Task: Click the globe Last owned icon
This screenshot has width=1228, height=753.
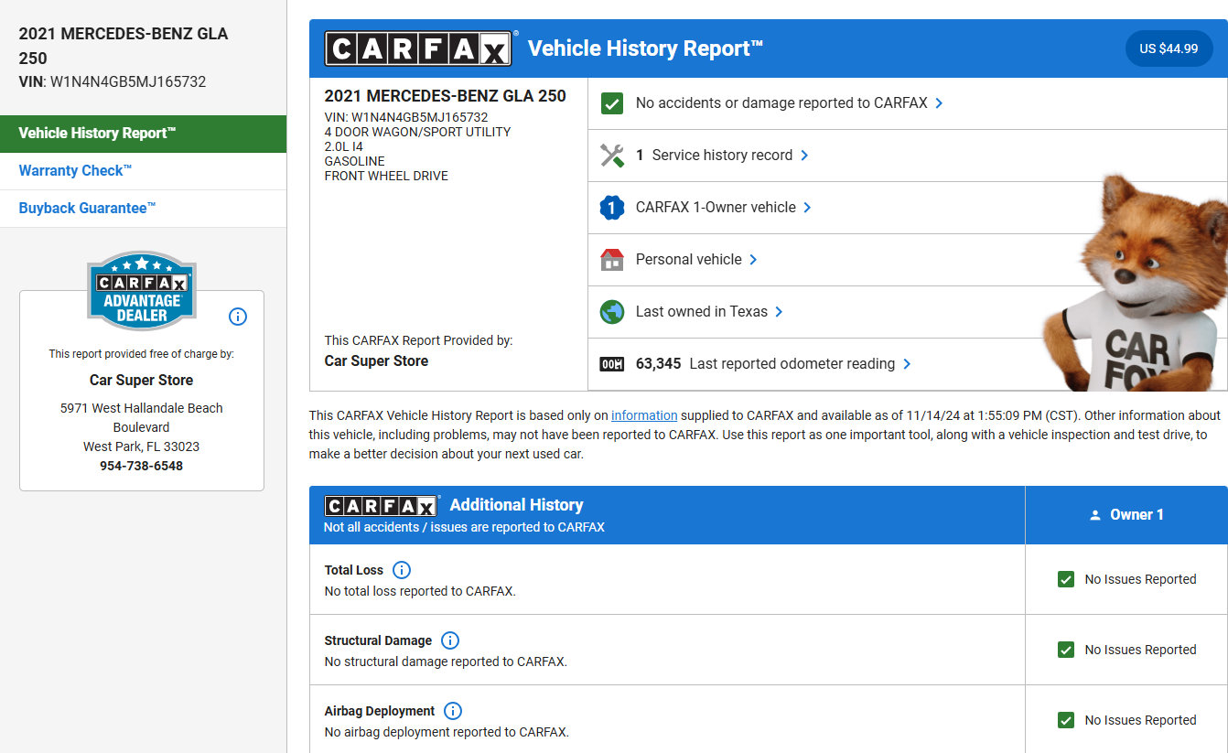Action: (x=611, y=312)
